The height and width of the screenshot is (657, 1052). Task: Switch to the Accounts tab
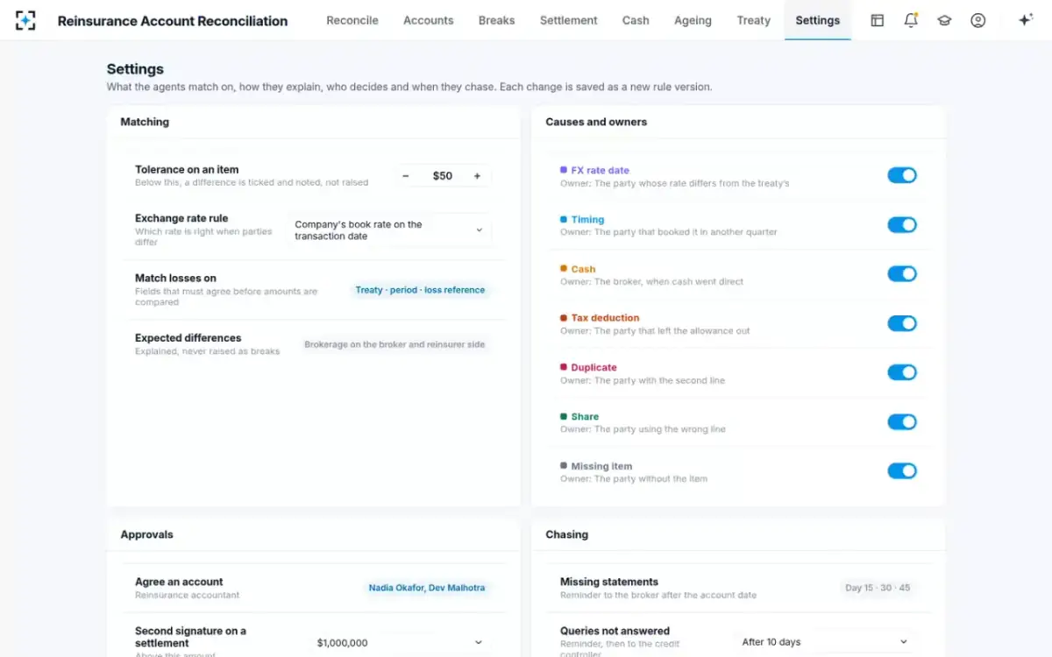[x=429, y=20]
